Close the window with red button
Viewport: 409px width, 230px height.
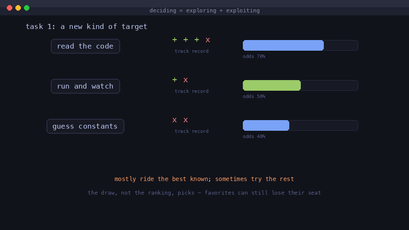10,8
